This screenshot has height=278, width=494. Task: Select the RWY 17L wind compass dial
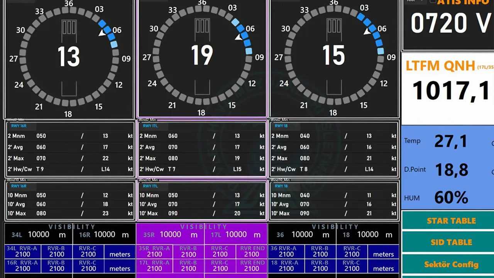tap(202, 58)
